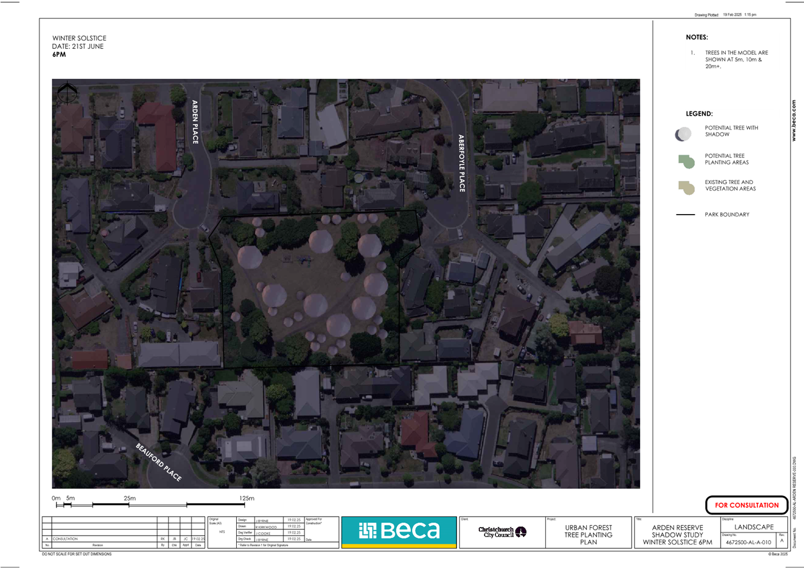This screenshot has width=804, height=569.
Task: Expand the Discipline LANDSCAPE field
Action: [753, 526]
